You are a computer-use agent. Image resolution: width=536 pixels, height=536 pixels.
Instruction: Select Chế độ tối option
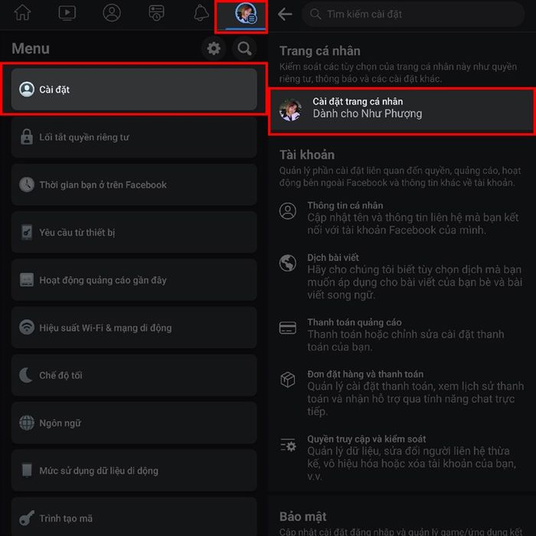134,375
